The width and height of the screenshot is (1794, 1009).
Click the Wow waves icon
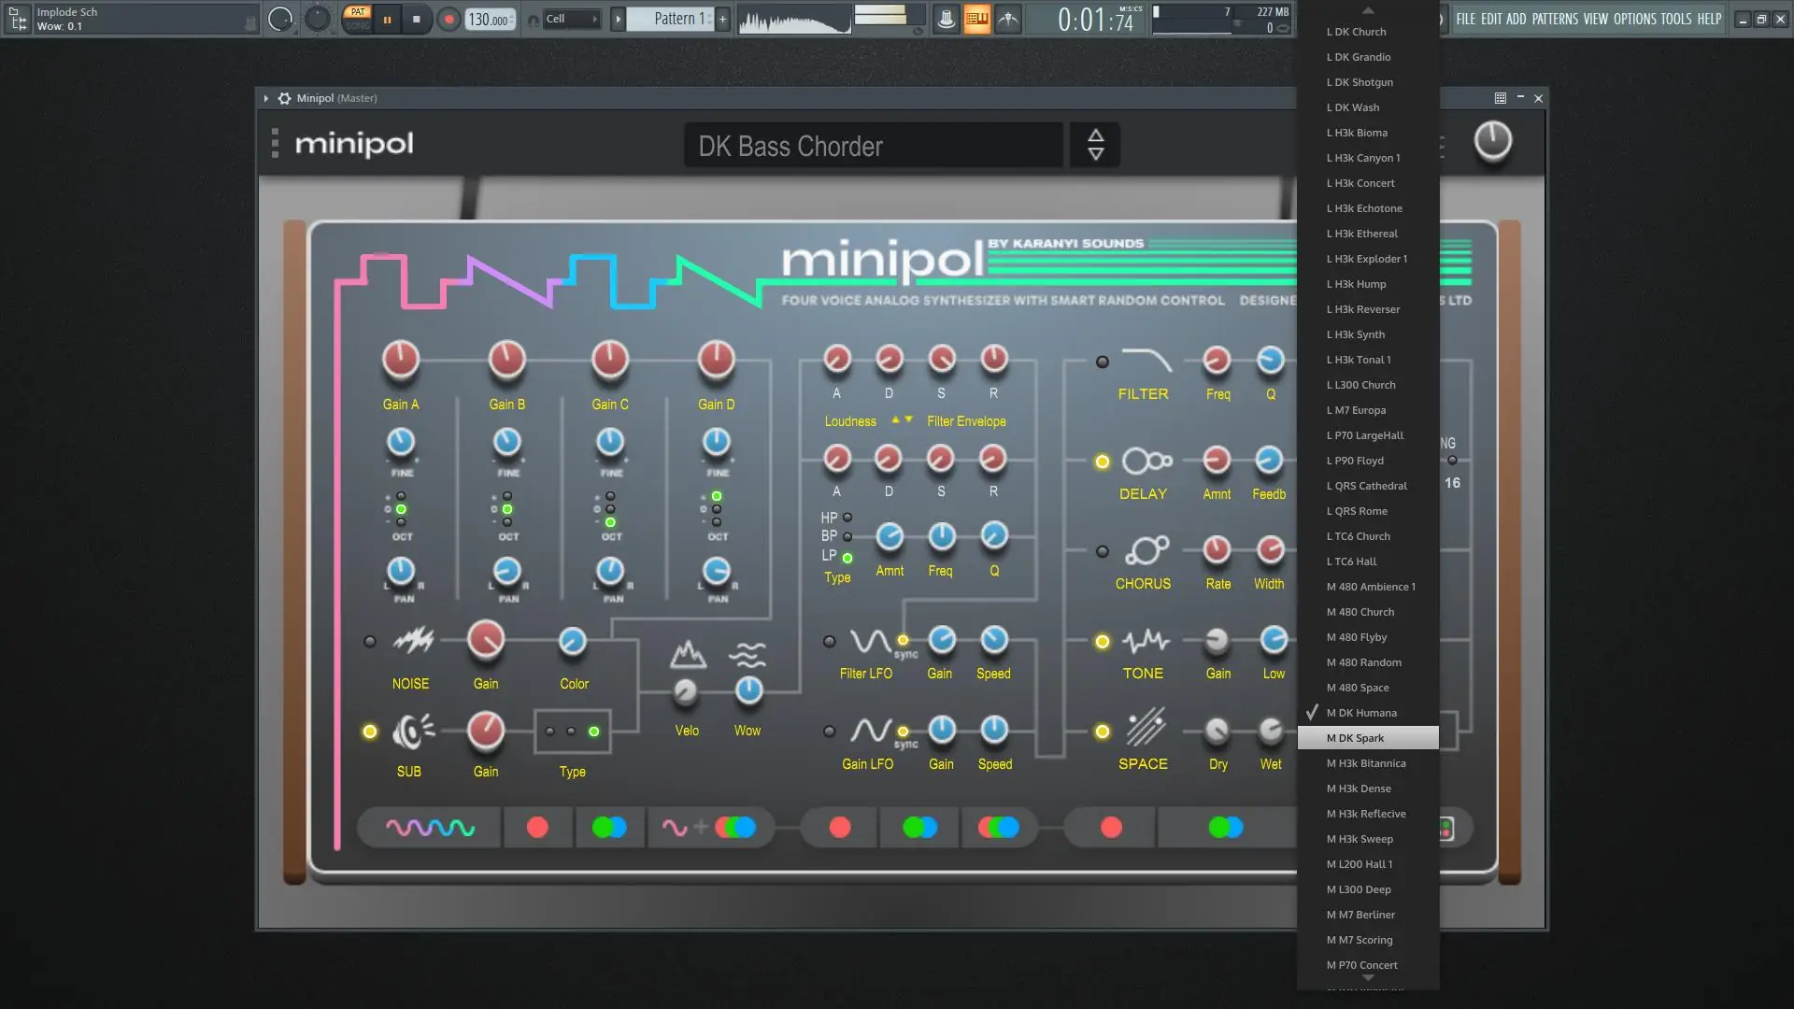[x=749, y=655]
